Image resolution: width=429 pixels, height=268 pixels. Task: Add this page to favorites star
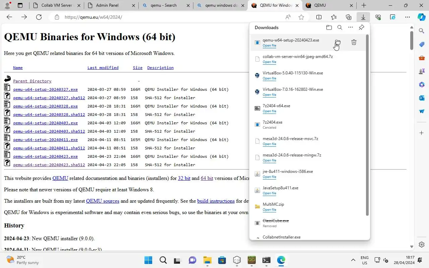tap(301, 17)
